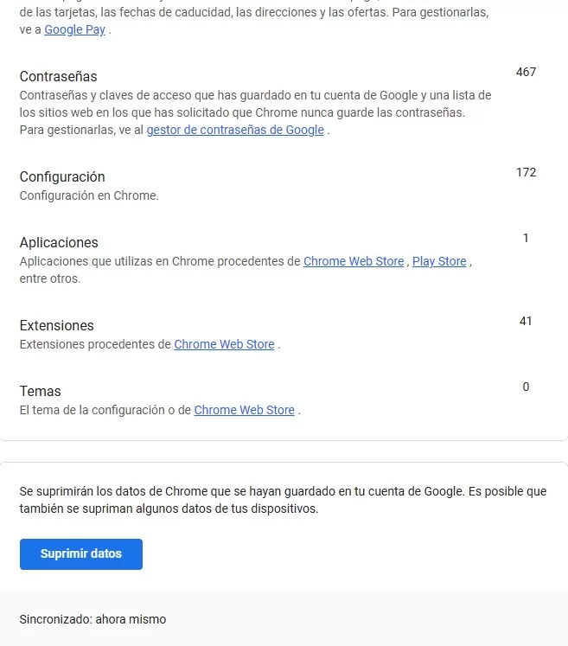
Task: Click the Sincronizado: ahora mismo status text
Action: [x=93, y=619]
